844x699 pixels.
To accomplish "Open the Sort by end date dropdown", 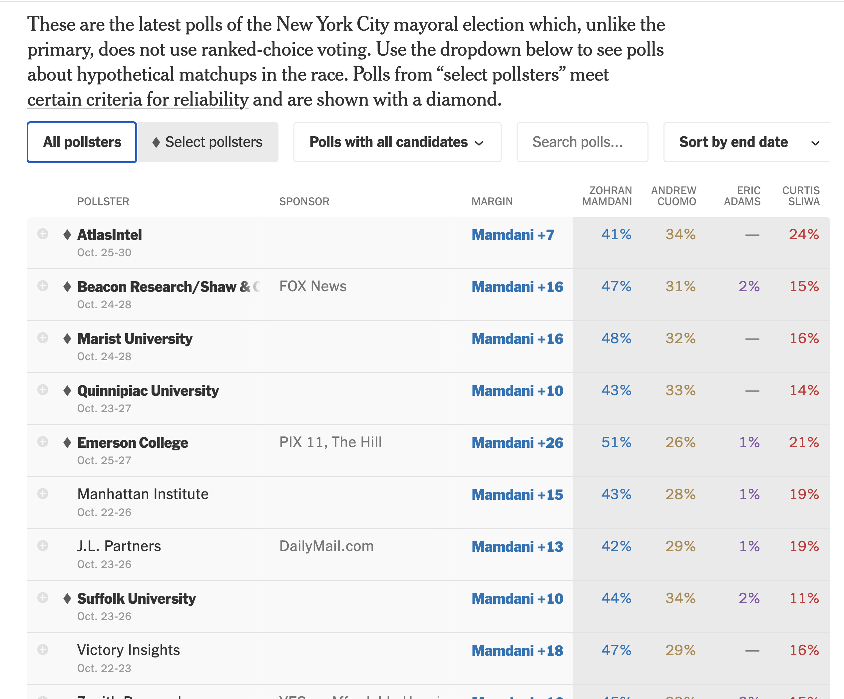I will 747,142.
